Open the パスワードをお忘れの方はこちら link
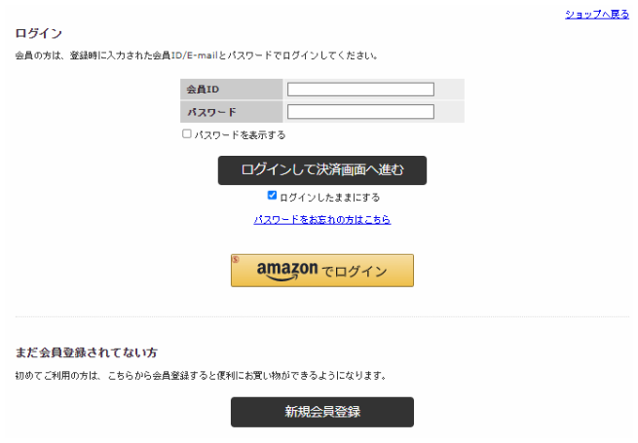638x443 pixels. [x=321, y=220]
